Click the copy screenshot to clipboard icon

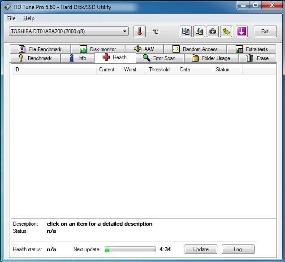(199, 31)
